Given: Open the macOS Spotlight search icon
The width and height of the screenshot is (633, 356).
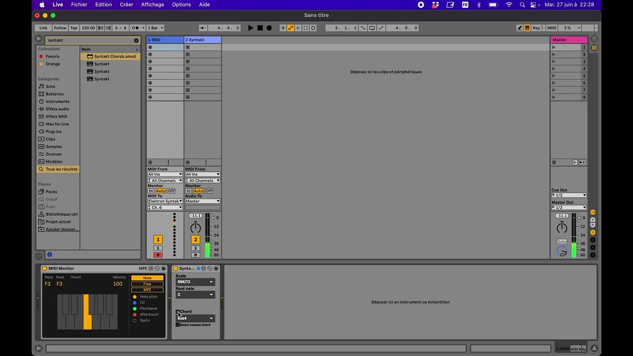Looking at the screenshot, I should (x=523, y=4).
